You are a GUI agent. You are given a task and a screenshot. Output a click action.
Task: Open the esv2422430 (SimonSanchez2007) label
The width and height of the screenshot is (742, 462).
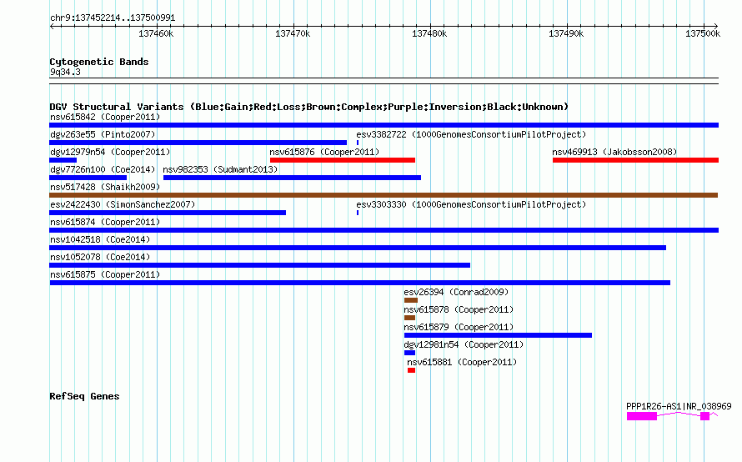click(x=123, y=204)
